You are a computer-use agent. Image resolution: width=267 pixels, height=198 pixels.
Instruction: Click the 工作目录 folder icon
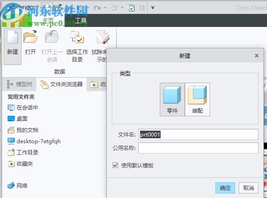(x=11, y=152)
